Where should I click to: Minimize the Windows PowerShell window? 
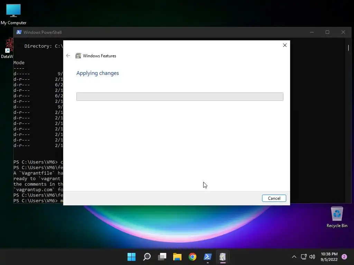coord(312,32)
